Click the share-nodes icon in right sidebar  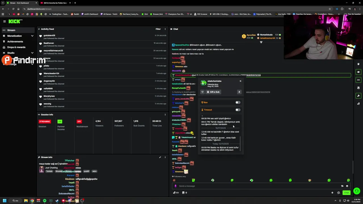pyautogui.click(x=358, y=104)
